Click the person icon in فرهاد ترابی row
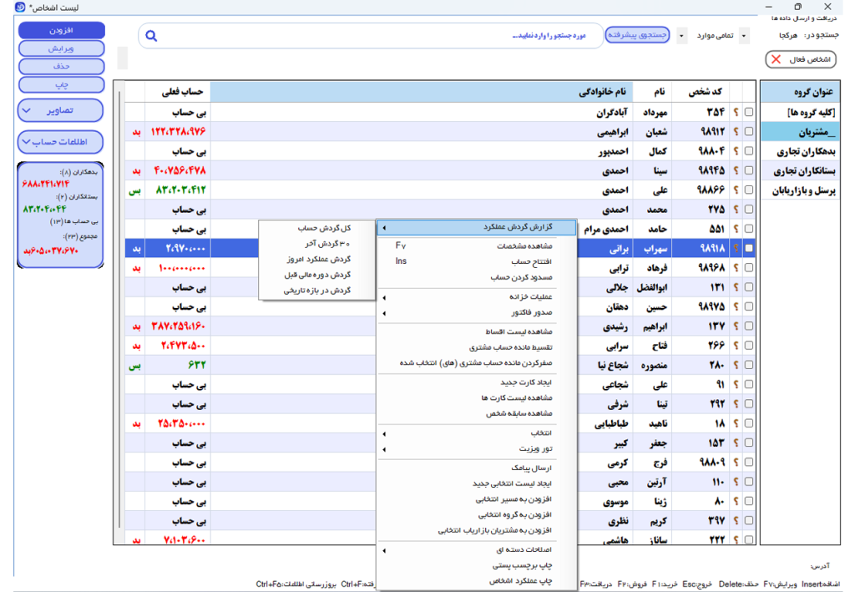Viewport: 855px width, 592px height. [x=736, y=268]
